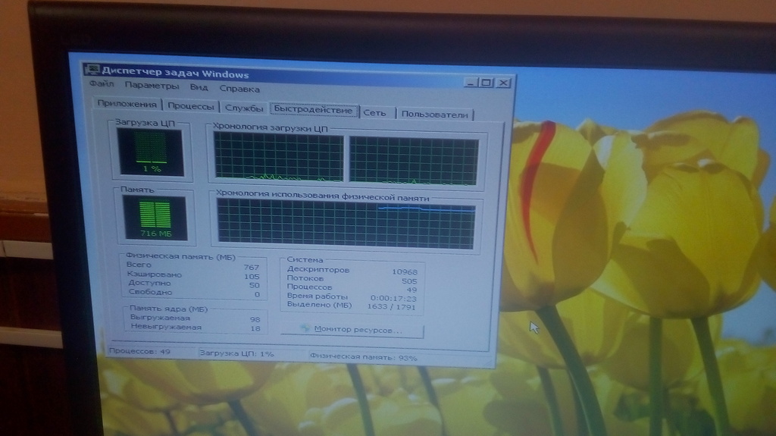
Task: Minimize the Task Manager window
Action: coord(471,82)
